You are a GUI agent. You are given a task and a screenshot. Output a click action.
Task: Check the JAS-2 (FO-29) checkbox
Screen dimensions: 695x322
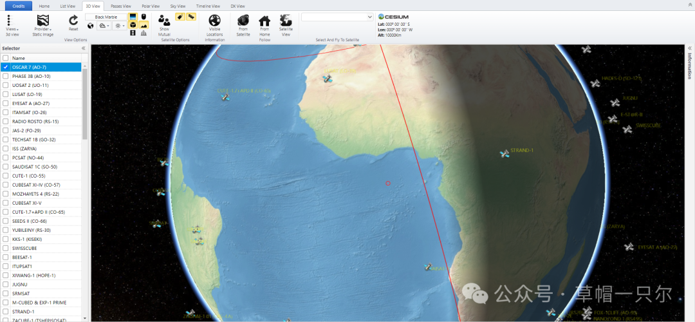(5, 130)
